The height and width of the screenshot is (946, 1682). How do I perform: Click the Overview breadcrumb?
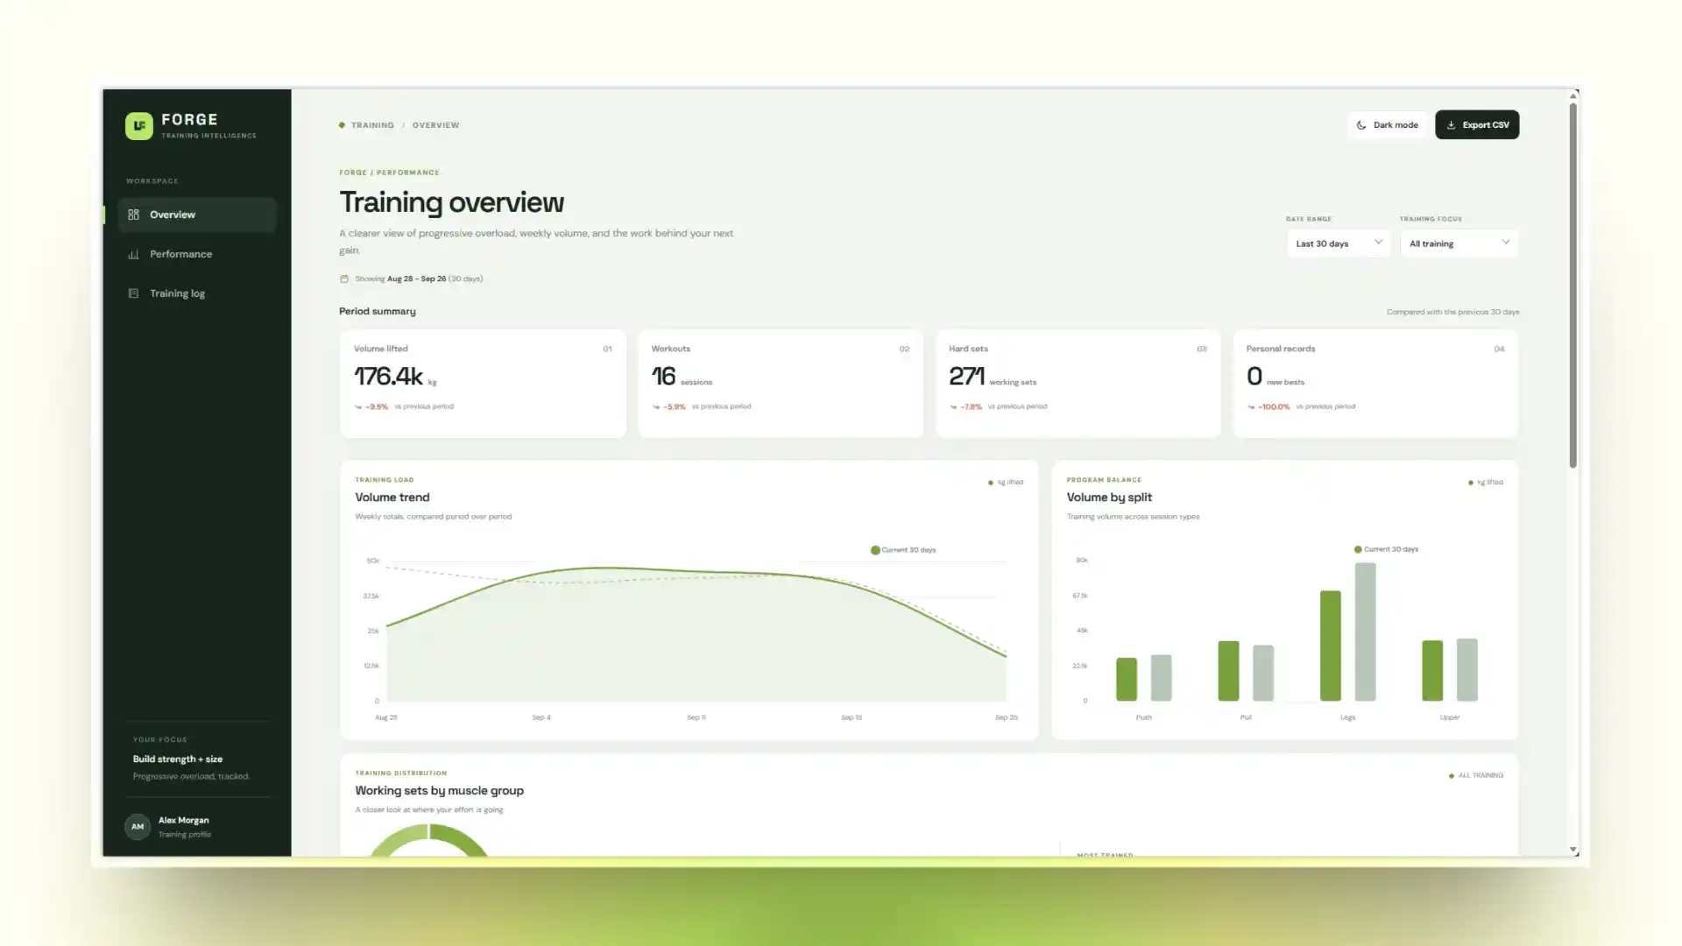tap(435, 125)
